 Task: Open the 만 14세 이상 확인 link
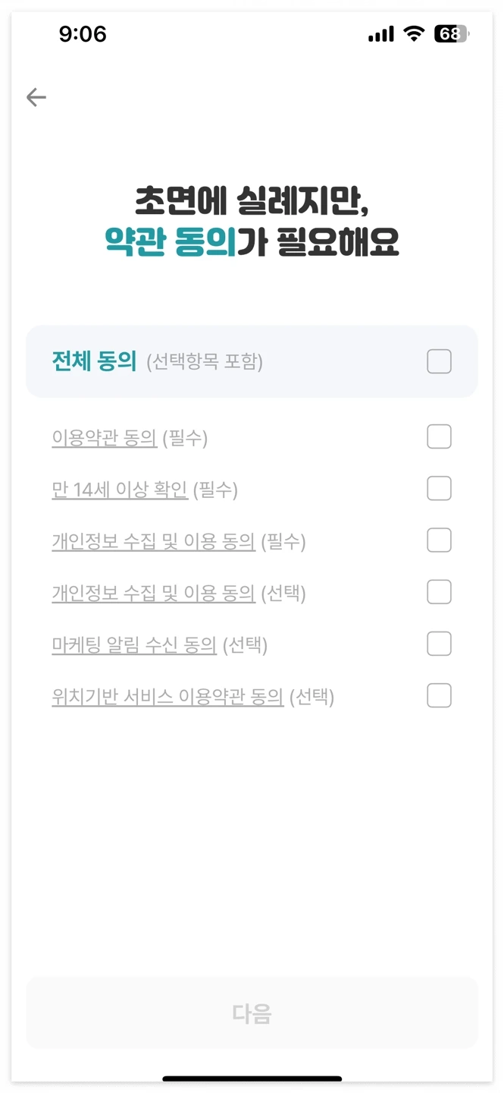(120, 490)
